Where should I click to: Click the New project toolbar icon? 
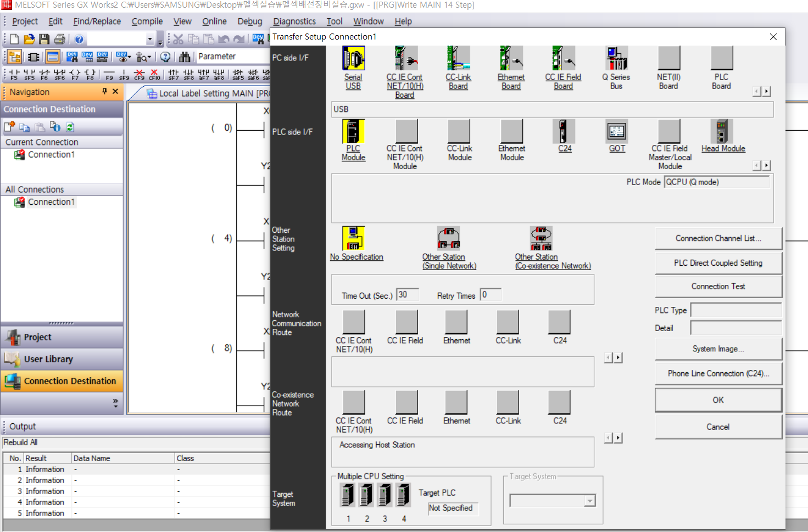(x=14, y=39)
